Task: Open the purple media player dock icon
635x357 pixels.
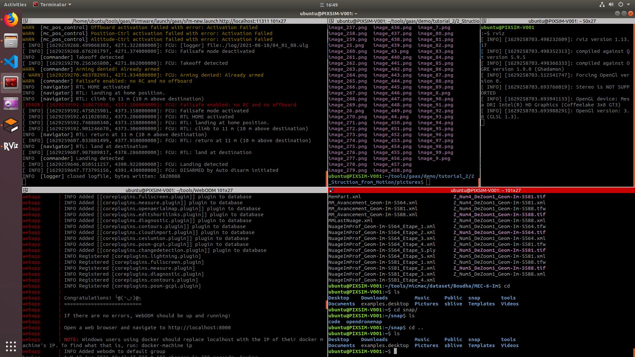Action: [11, 104]
